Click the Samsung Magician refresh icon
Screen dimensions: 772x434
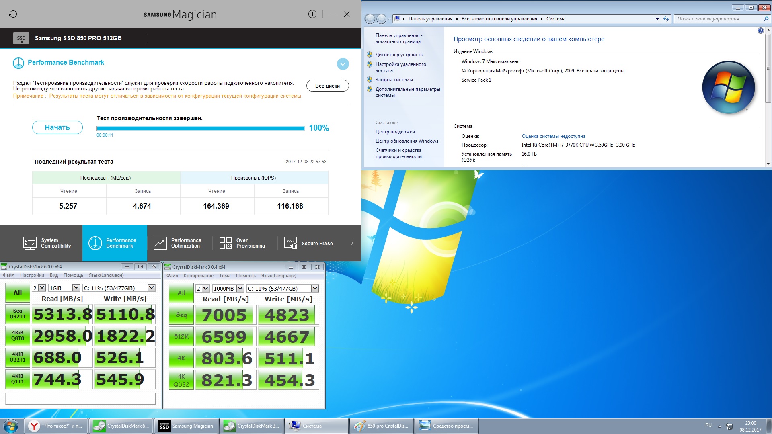(13, 14)
